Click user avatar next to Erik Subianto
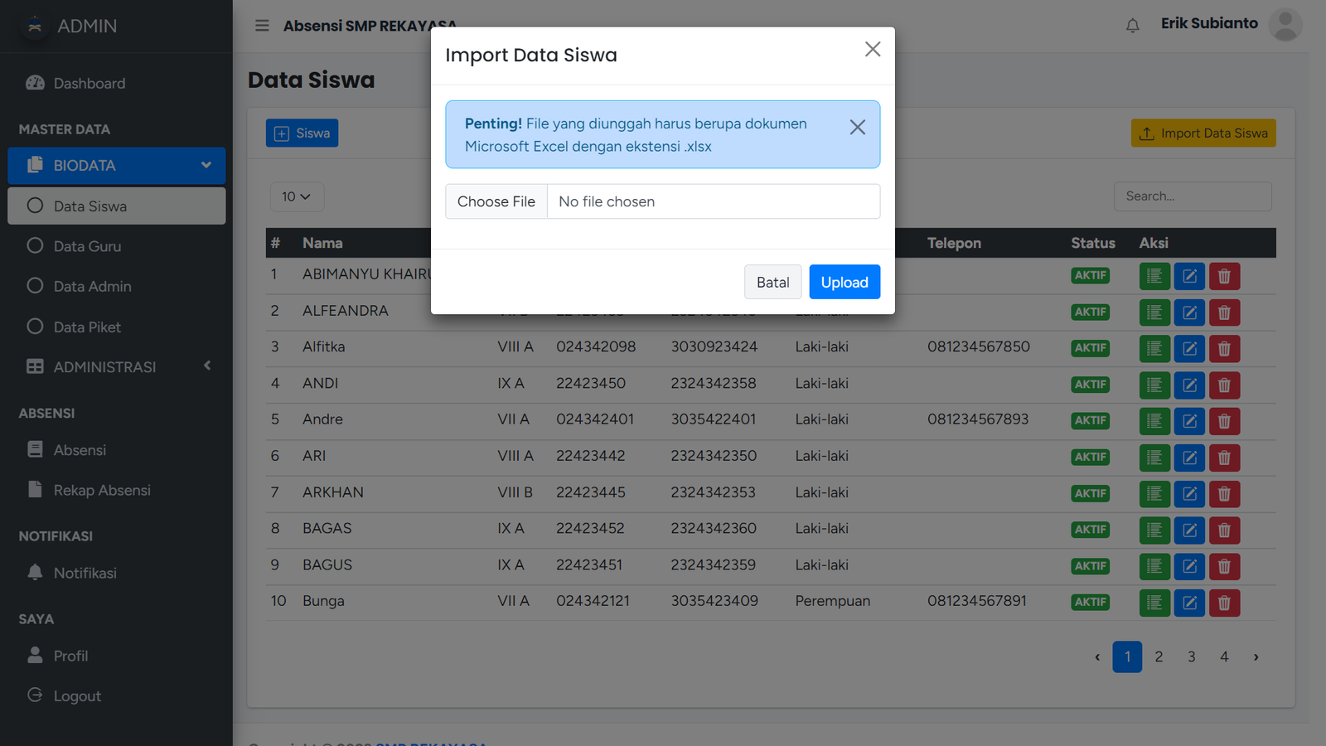Screen dimensions: 1326x746 1285,25
